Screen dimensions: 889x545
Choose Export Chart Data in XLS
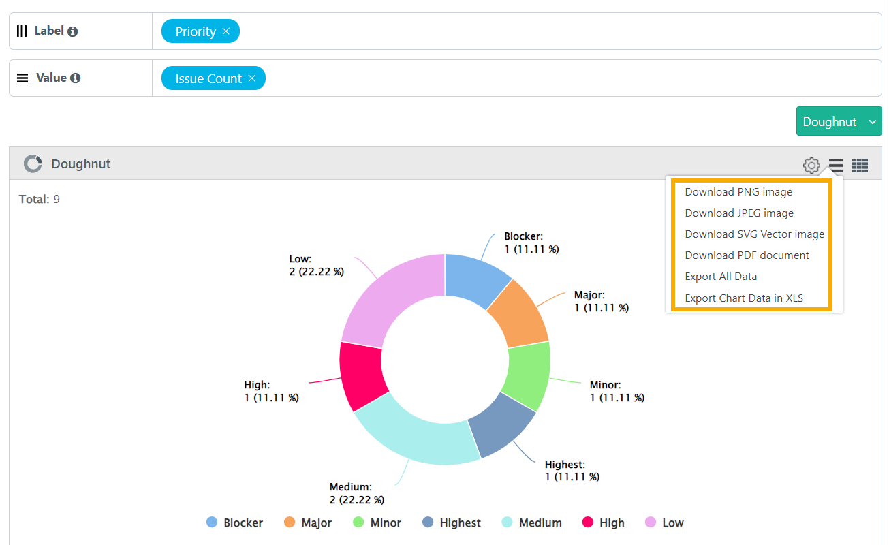[744, 298]
